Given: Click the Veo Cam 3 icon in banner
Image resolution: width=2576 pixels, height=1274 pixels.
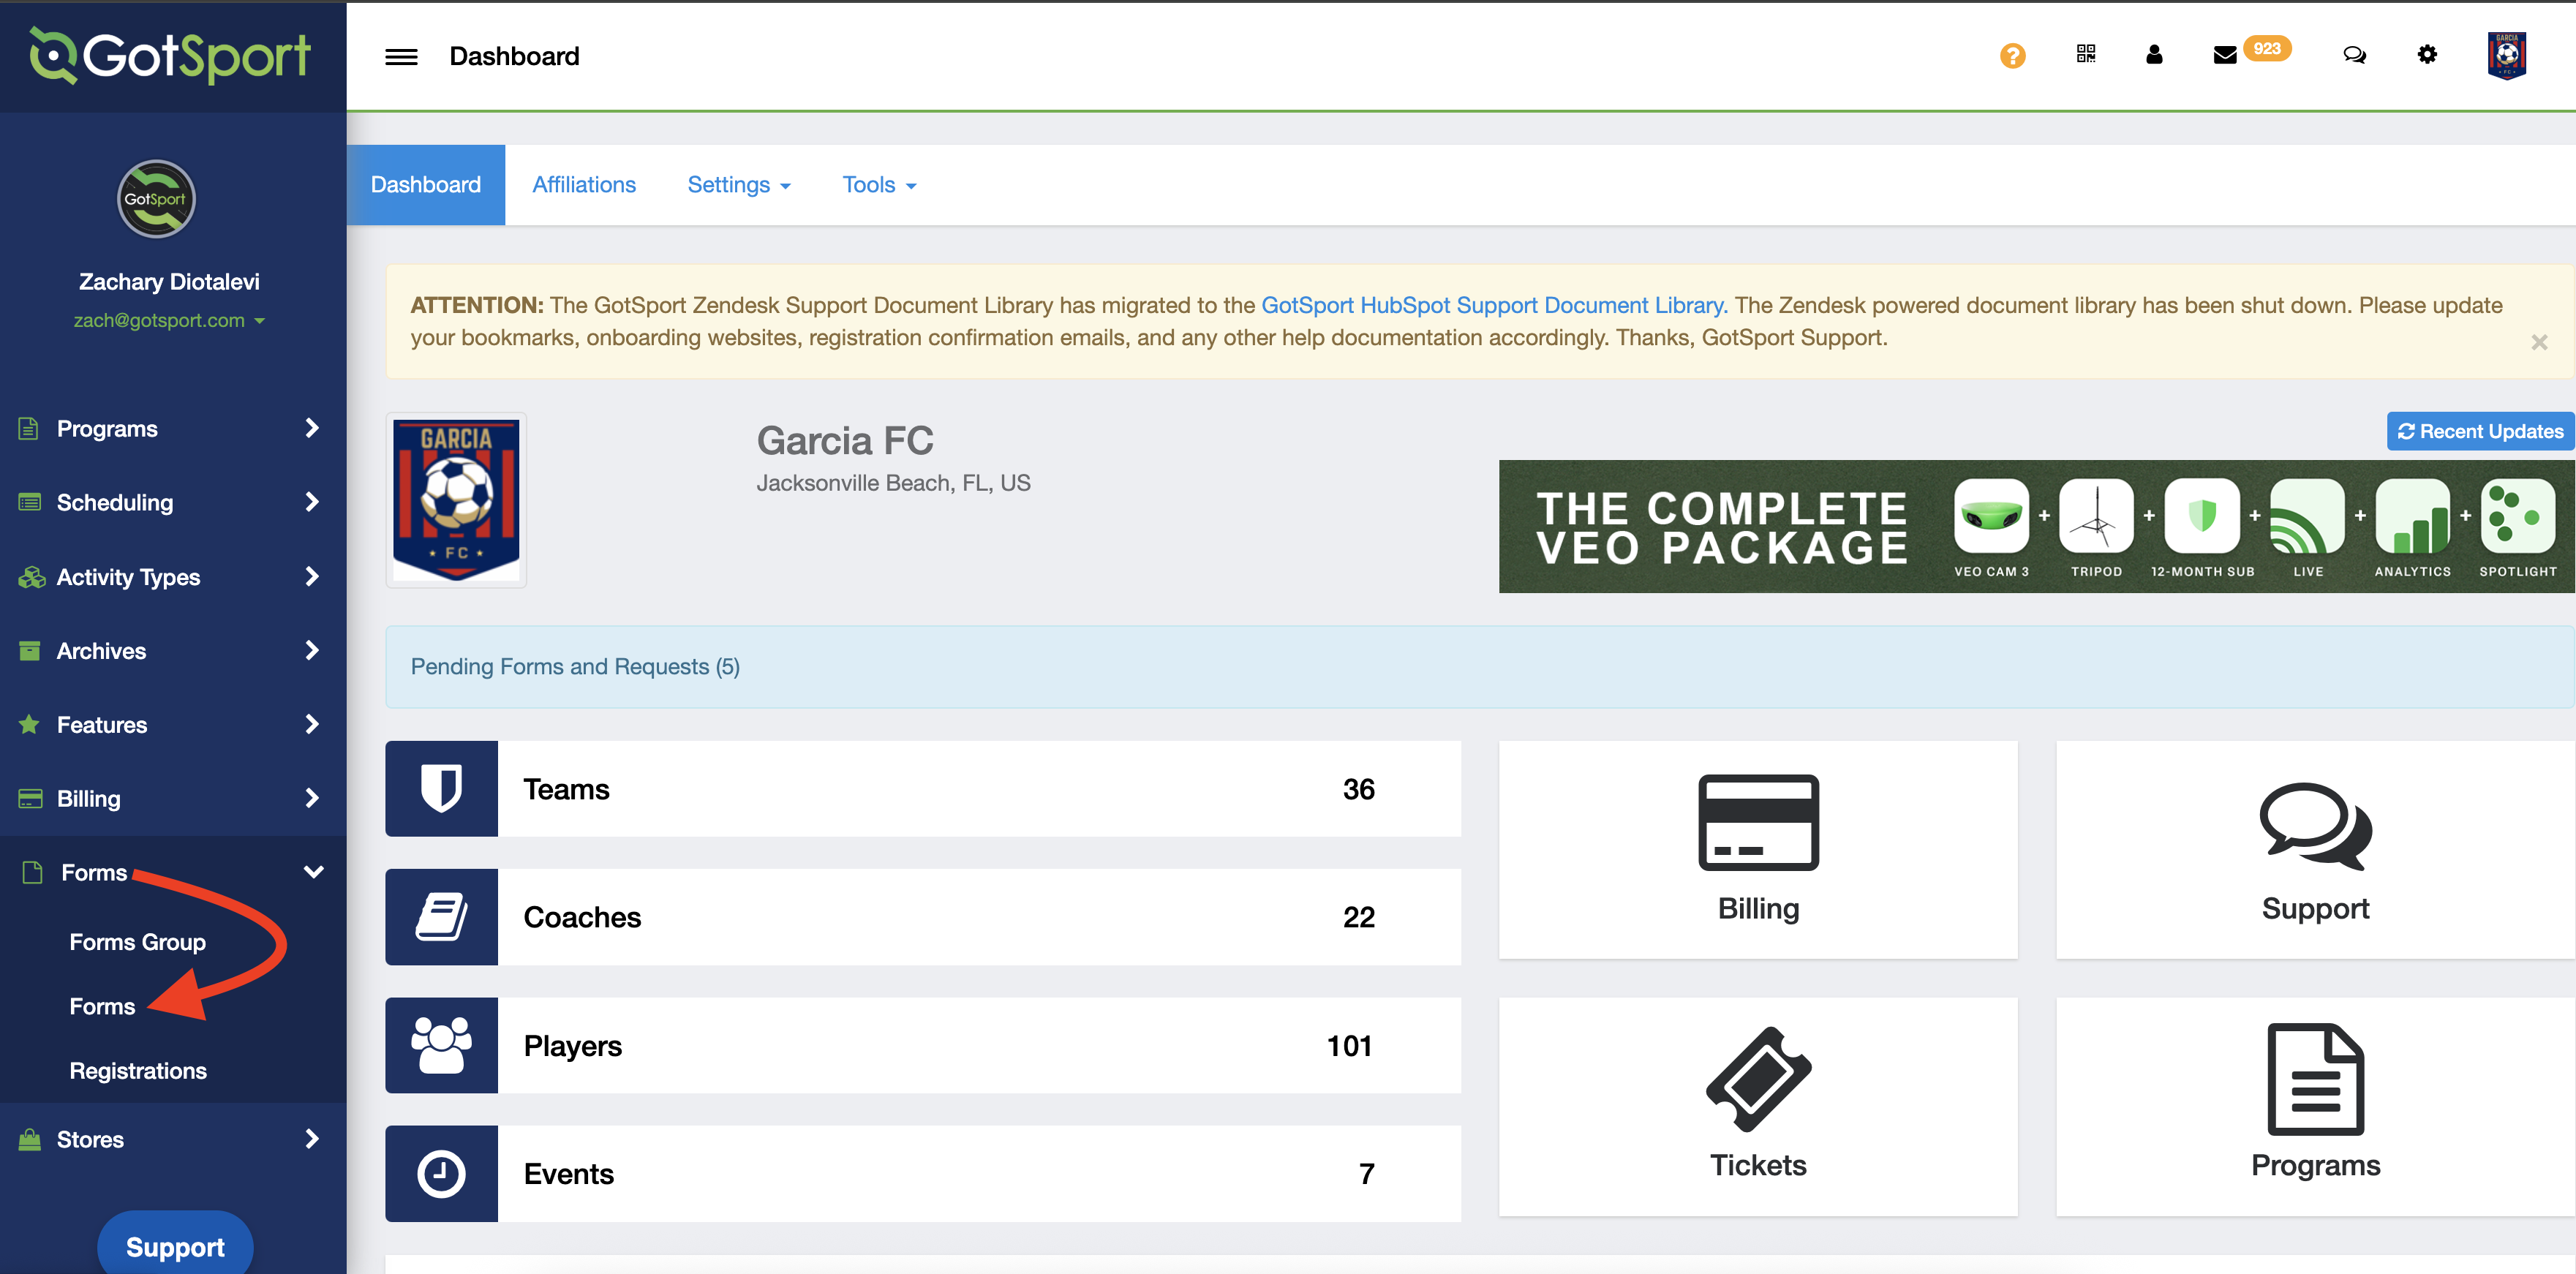Looking at the screenshot, I should pos(1991,516).
